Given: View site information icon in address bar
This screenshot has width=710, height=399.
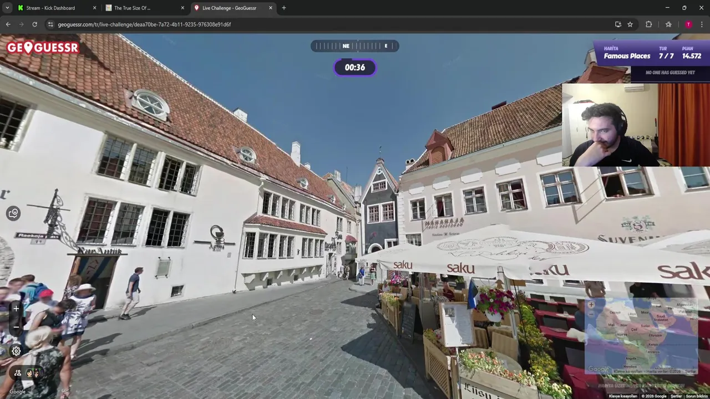Looking at the screenshot, I should 50,24.
